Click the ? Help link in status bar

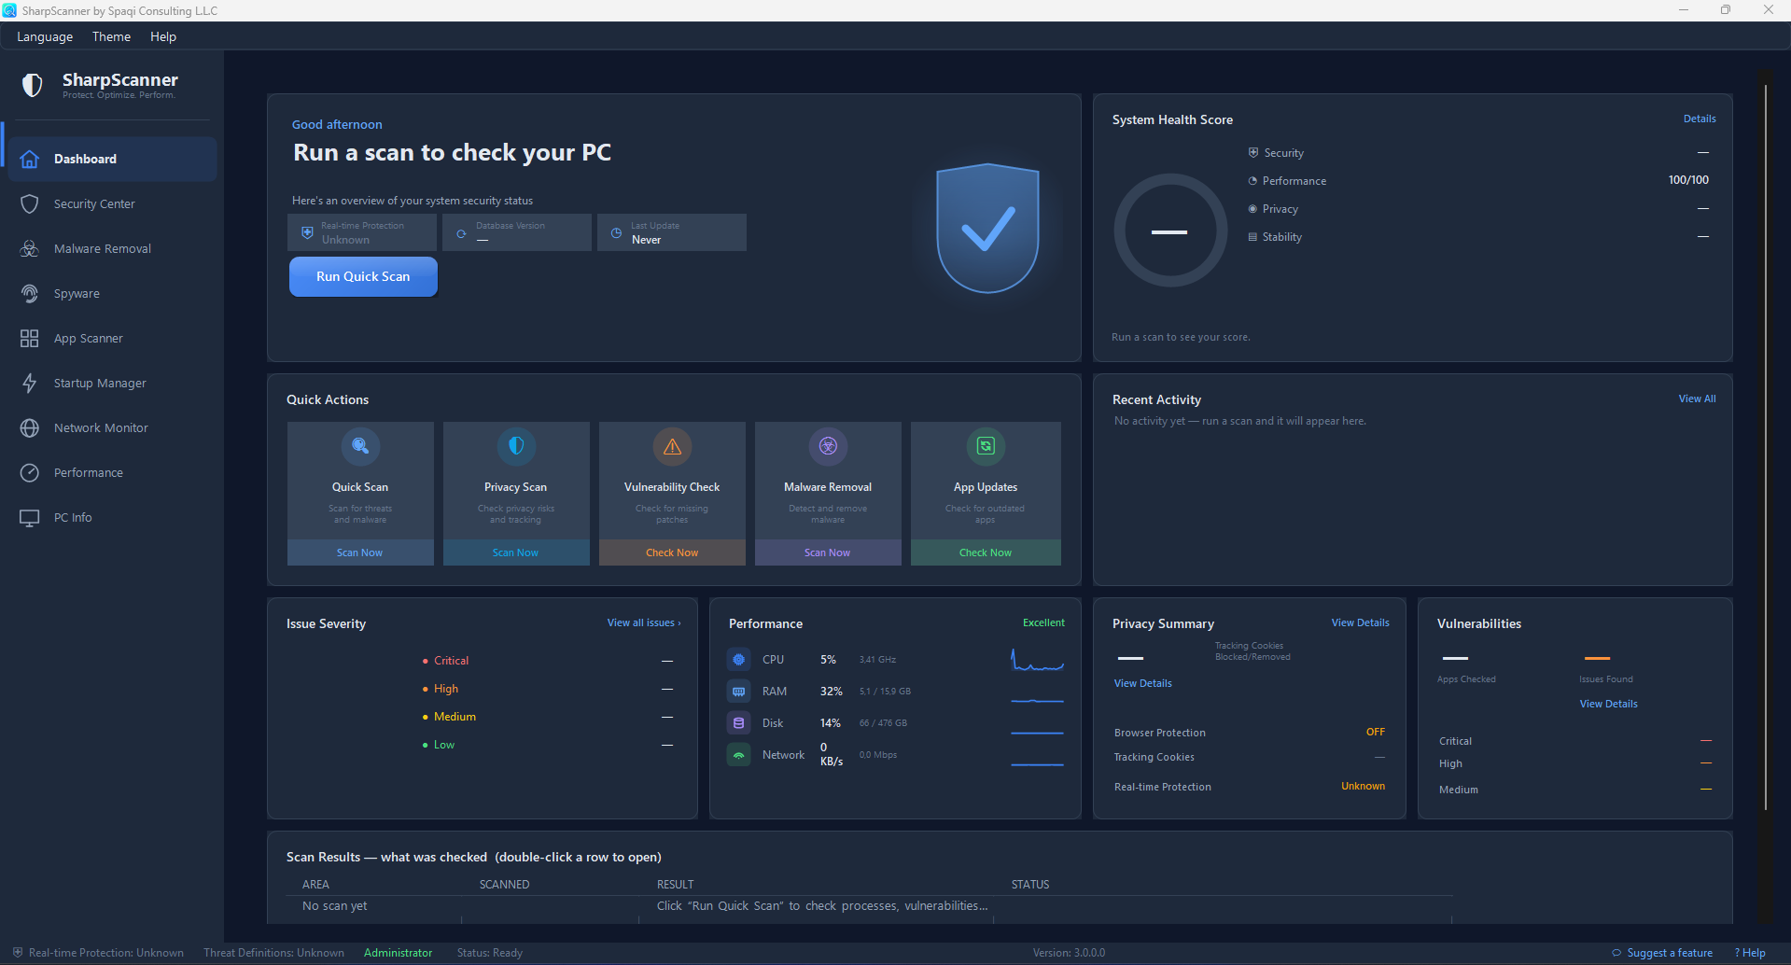tap(1750, 953)
